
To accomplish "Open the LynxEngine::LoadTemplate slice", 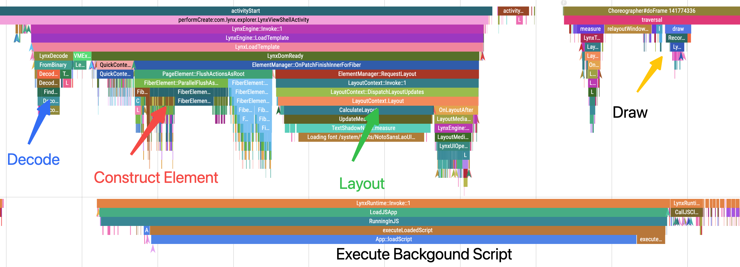I will (x=257, y=38).
